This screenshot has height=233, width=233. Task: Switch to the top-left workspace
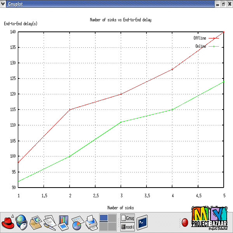click(103, 218)
